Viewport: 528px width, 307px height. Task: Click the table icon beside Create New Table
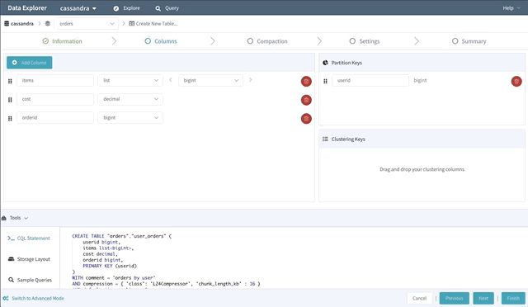132,24
